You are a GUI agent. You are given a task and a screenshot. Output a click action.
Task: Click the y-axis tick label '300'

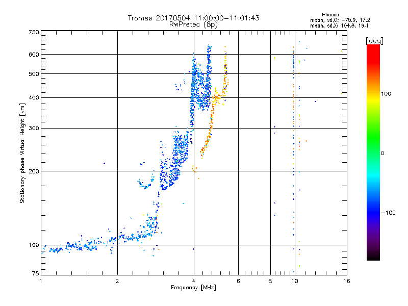pyautogui.click(x=34, y=129)
